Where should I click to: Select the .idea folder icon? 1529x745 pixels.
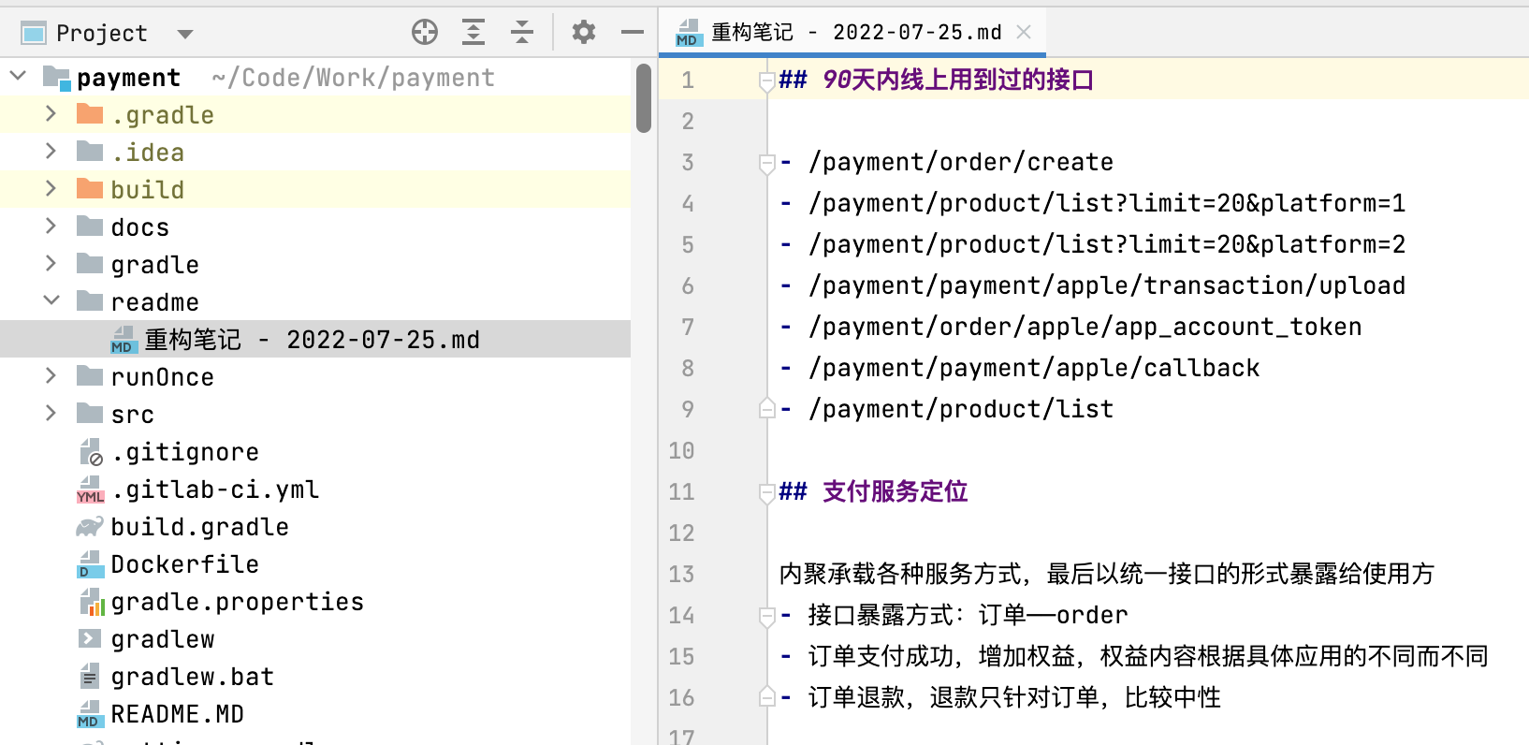tap(90, 152)
